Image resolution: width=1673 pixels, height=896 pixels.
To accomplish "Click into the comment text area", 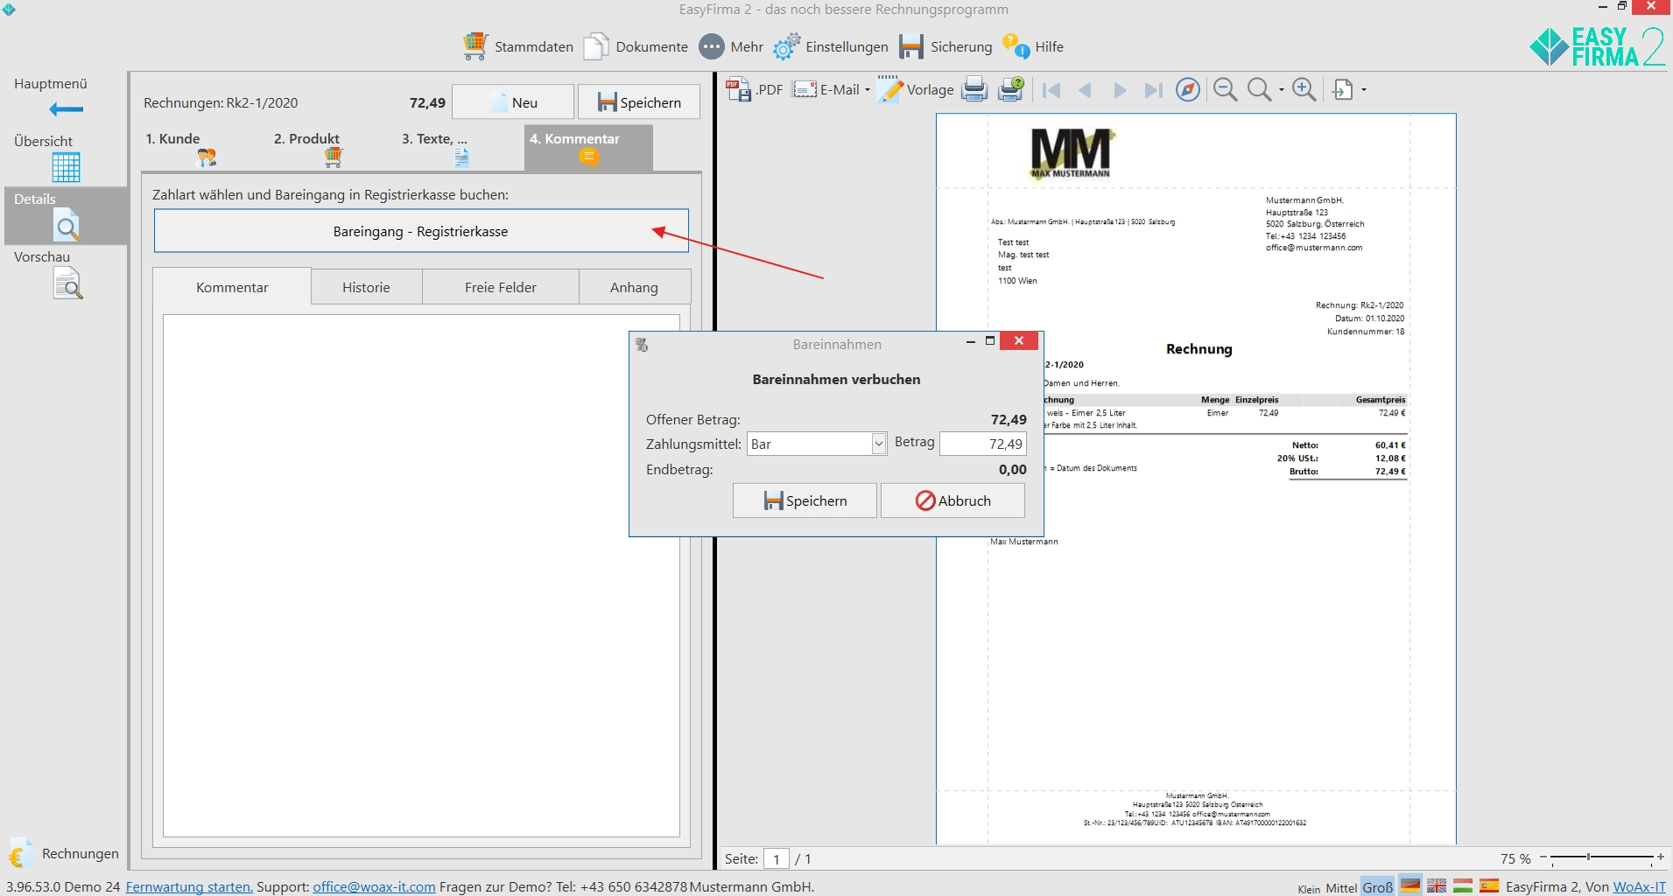I will [421, 576].
